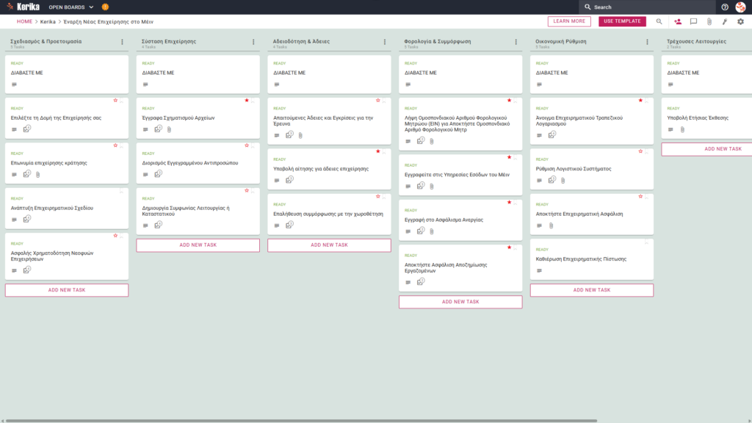
Task: Open the OPEN BOARDS dropdown
Action: [x=71, y=7]
